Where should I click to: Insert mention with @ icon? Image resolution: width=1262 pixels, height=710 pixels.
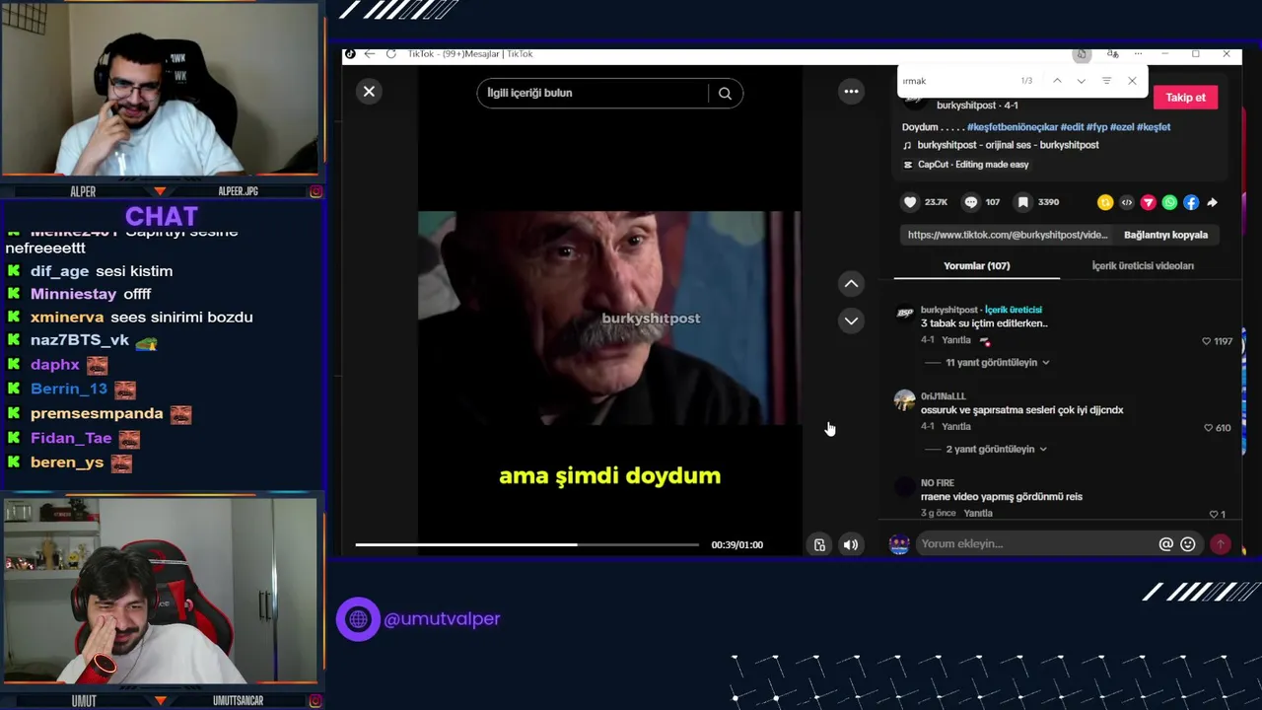click(x=1166, y=544)
